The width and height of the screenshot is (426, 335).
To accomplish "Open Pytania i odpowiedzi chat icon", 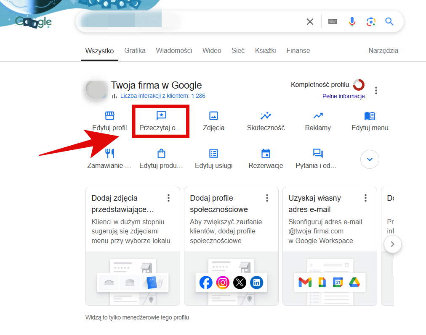I will pos(318,153).
